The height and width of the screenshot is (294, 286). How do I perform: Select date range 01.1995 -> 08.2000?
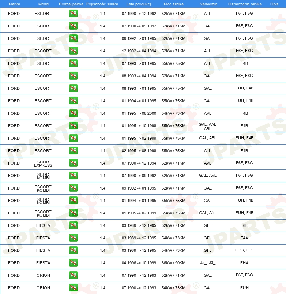coord(139,113)
